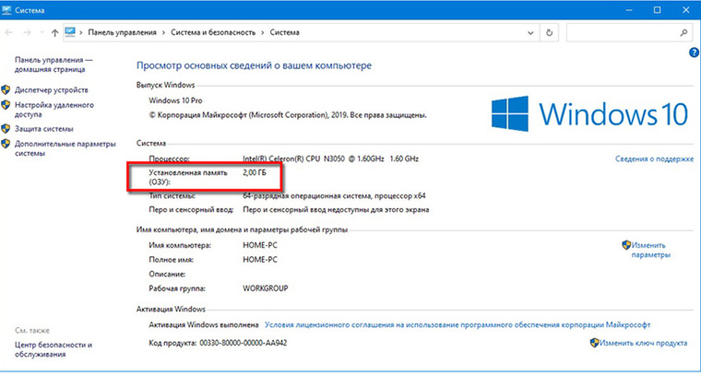Screen dimensions: 701x376
Task: Click the installed memory value '2,00 ГБ'
Action: pyautogui.click(x=255, y=172)
